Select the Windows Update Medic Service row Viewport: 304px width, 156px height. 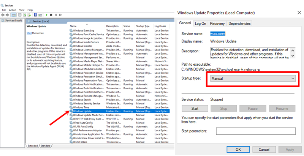tap(119, 115)
